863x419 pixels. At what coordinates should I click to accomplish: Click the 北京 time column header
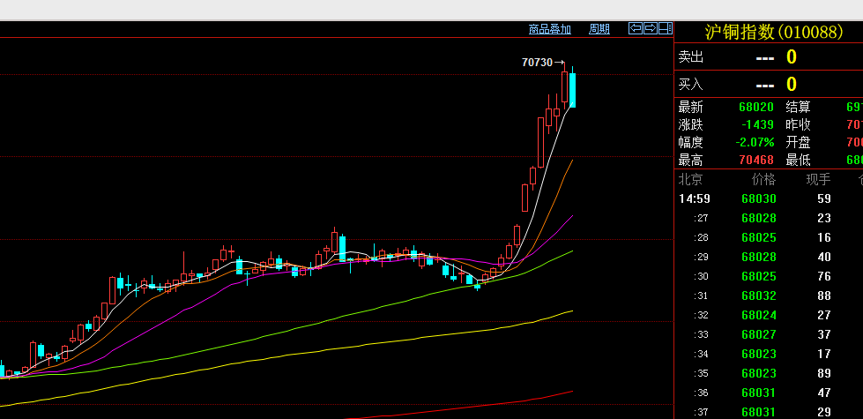pyautogui.click(x=690, y=179)
